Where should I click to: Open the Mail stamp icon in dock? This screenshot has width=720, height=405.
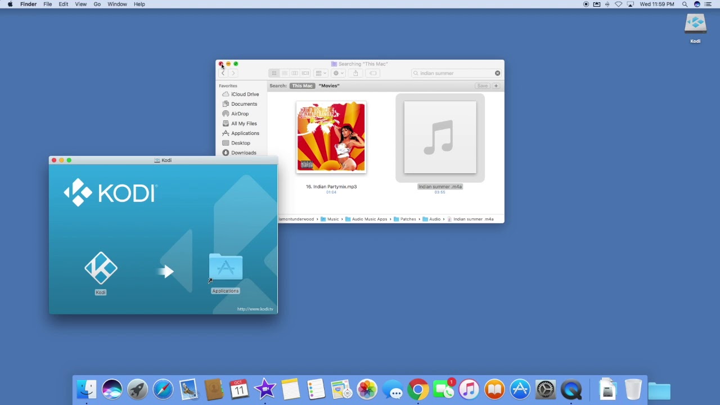[x=188, y=389]
